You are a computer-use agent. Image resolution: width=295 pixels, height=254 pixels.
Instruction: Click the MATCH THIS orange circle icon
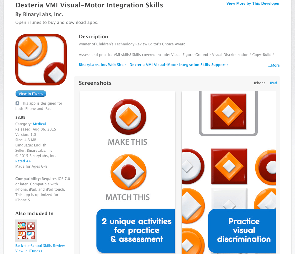128,172
